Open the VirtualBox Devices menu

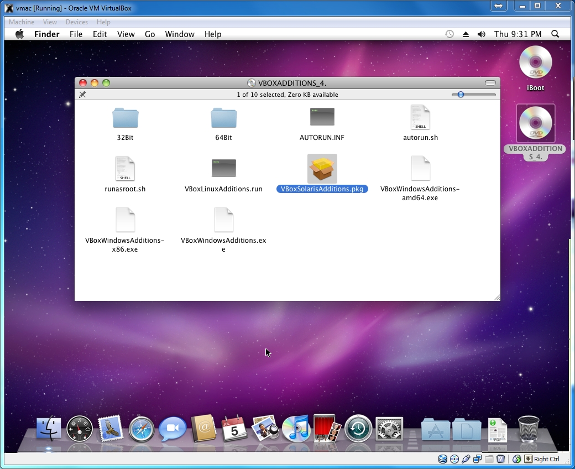[x=77, y=22]
